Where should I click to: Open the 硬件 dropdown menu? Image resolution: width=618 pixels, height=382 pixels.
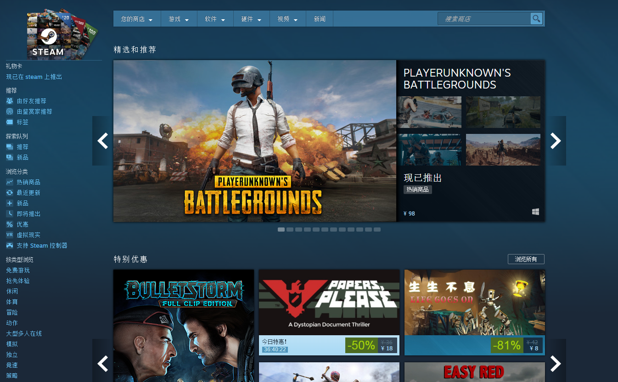coord(251,19)
